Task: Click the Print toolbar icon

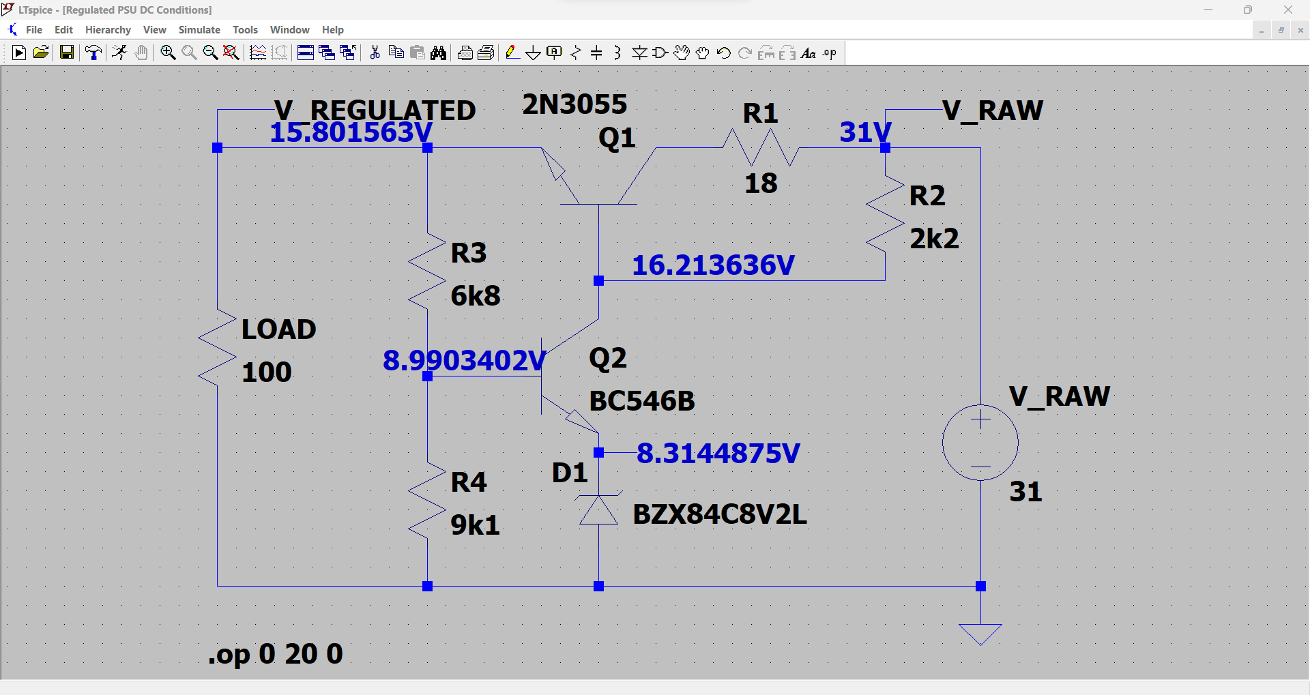Action: click(x=465, y=53)
